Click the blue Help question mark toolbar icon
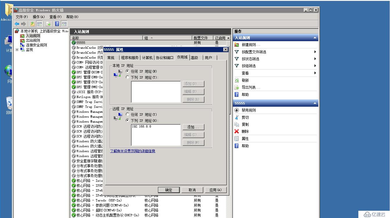The image size is (390, 218). pos(57,24)
